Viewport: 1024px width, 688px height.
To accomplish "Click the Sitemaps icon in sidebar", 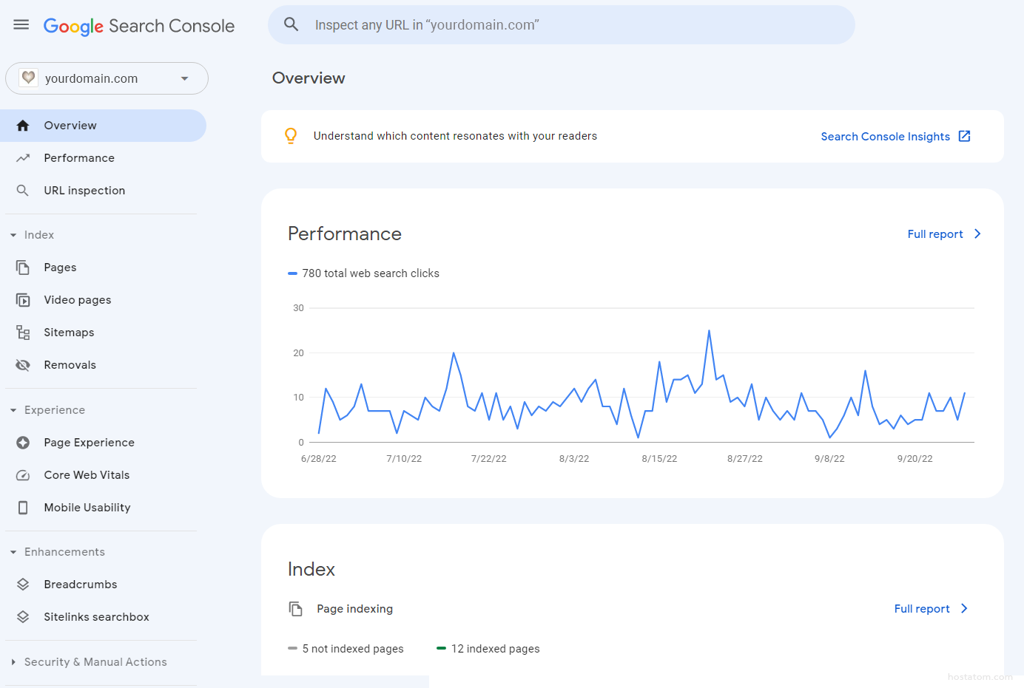I will (23, 333).
